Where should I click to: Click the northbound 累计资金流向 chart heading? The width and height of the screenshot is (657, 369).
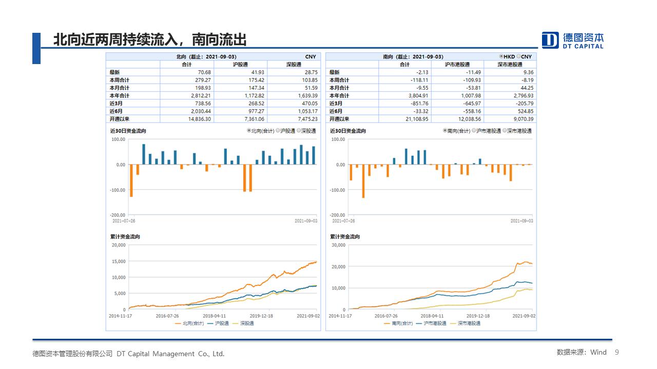125,236
